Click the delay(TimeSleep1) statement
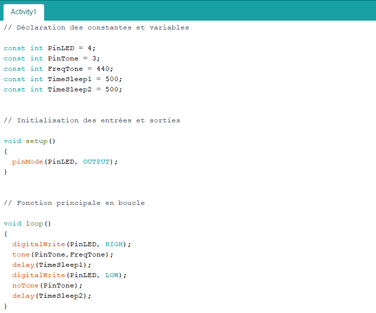The image size is (376, 313). 52,265
